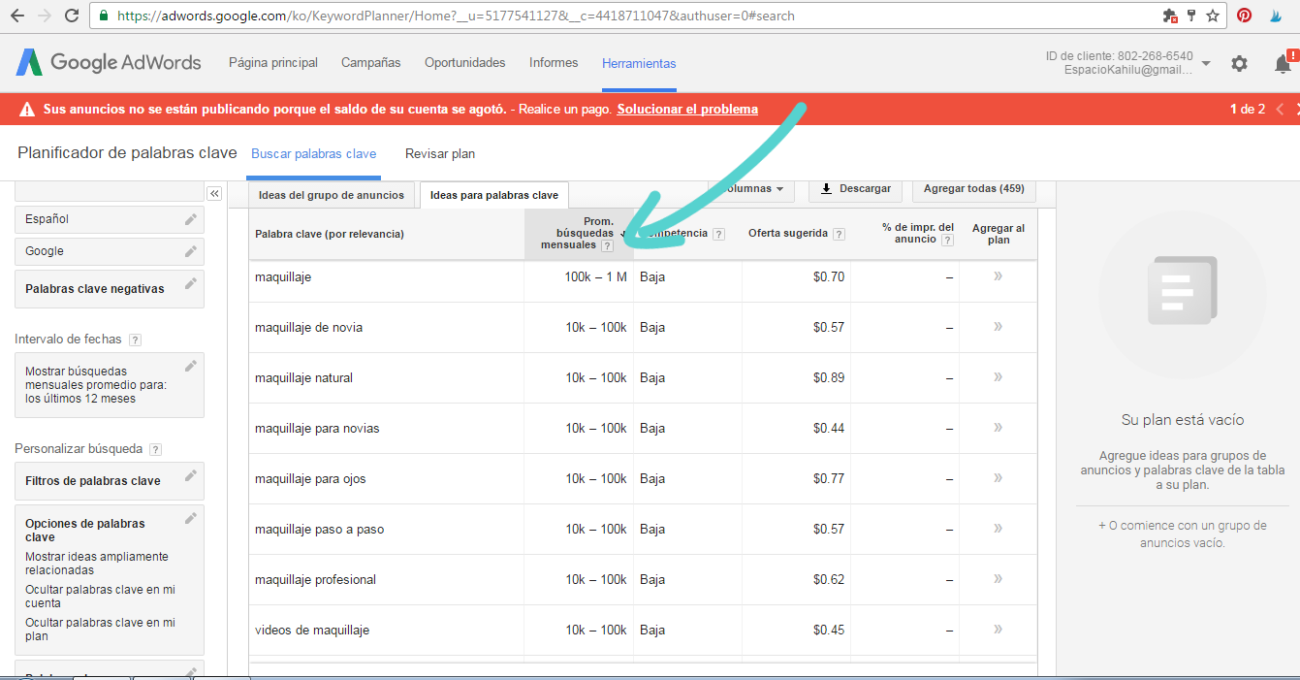Sort by Prom. búsquedas mensuales column
The image size is (1300, 680).
coord(579,234)
